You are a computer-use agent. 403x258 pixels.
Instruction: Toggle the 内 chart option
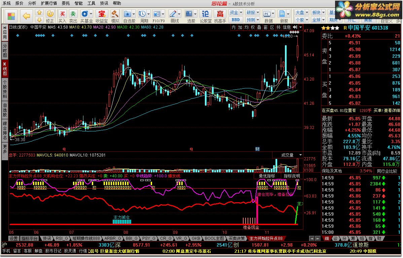coord(233,27)
